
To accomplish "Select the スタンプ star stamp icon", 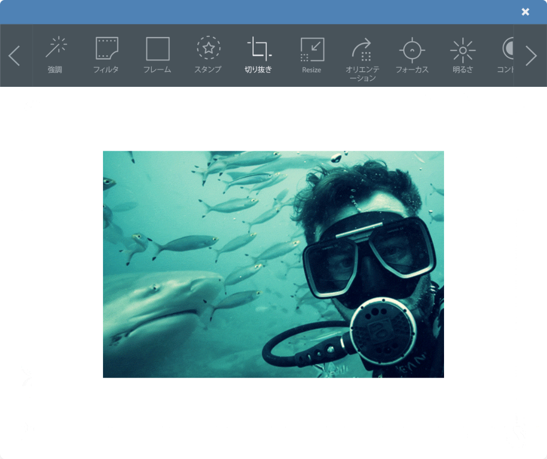I will point(208,48).
